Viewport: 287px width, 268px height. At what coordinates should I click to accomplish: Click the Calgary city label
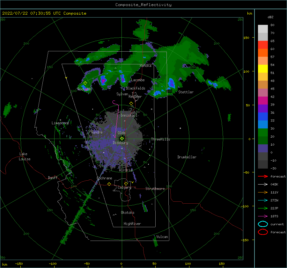pyautogui.click(x=124, y=187)
